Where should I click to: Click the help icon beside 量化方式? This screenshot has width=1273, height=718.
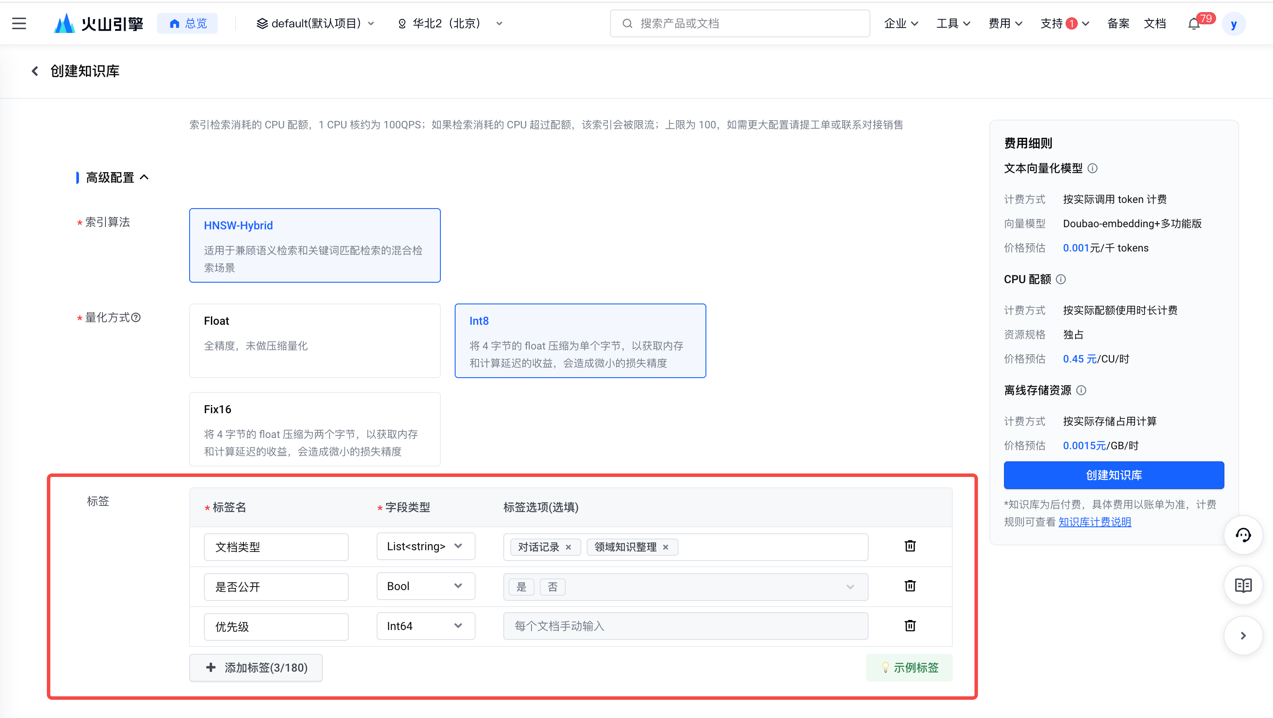click(136, 317)
